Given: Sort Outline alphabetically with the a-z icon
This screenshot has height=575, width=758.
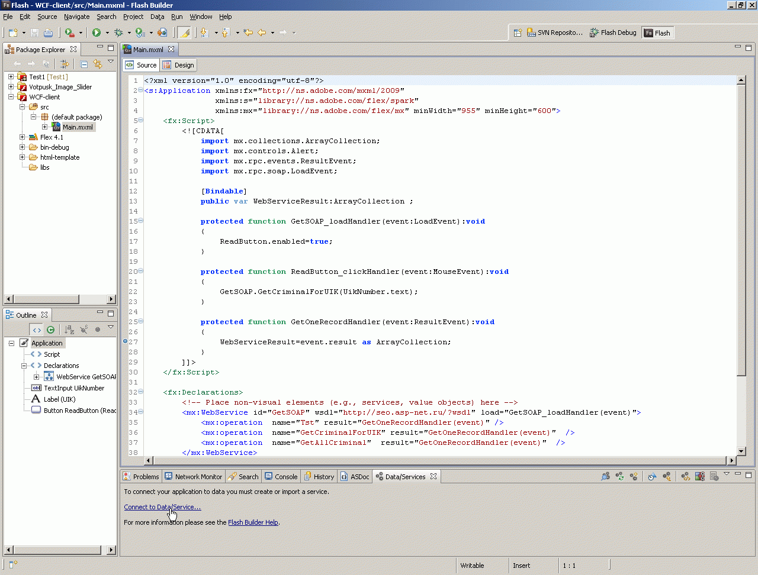Looking at the screenshot, I should pos(69,330).
